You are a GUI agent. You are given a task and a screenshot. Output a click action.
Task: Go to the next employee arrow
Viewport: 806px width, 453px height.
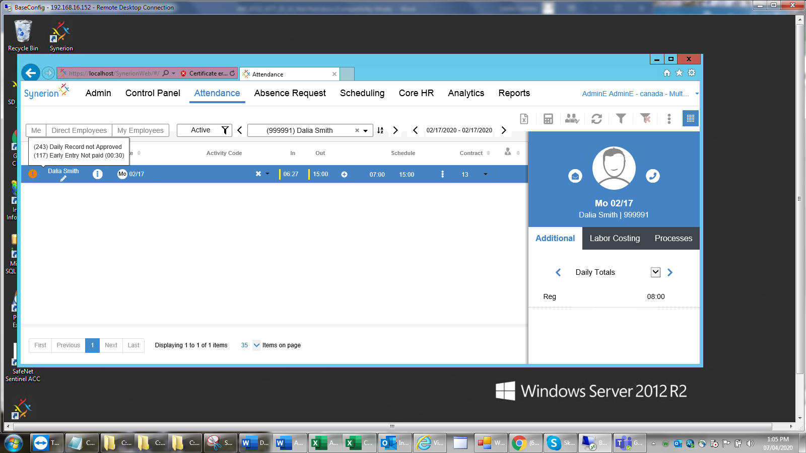(x=395, y=130)
